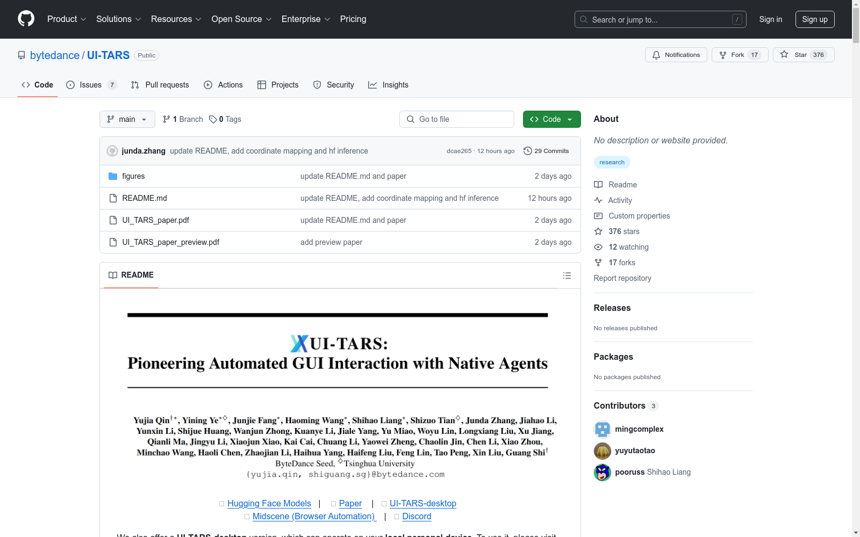Open Custom properties link
Image resolution: width=860 pixels, height=537 pixels.
tap(632, 216)
